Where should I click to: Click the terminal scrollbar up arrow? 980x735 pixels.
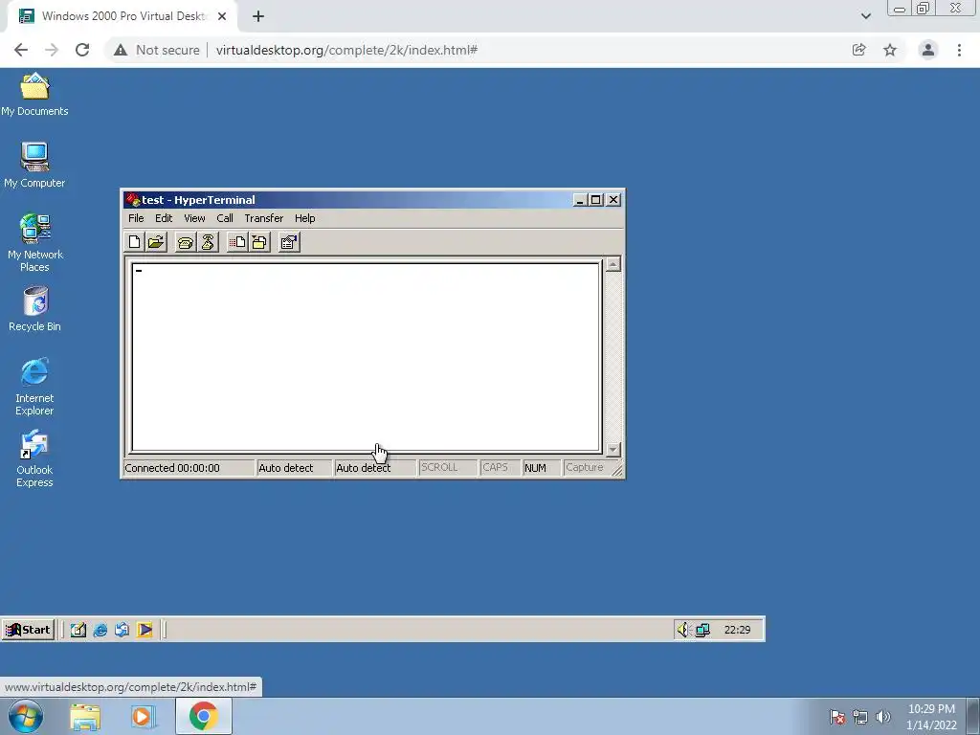click(x=613, y=264)
